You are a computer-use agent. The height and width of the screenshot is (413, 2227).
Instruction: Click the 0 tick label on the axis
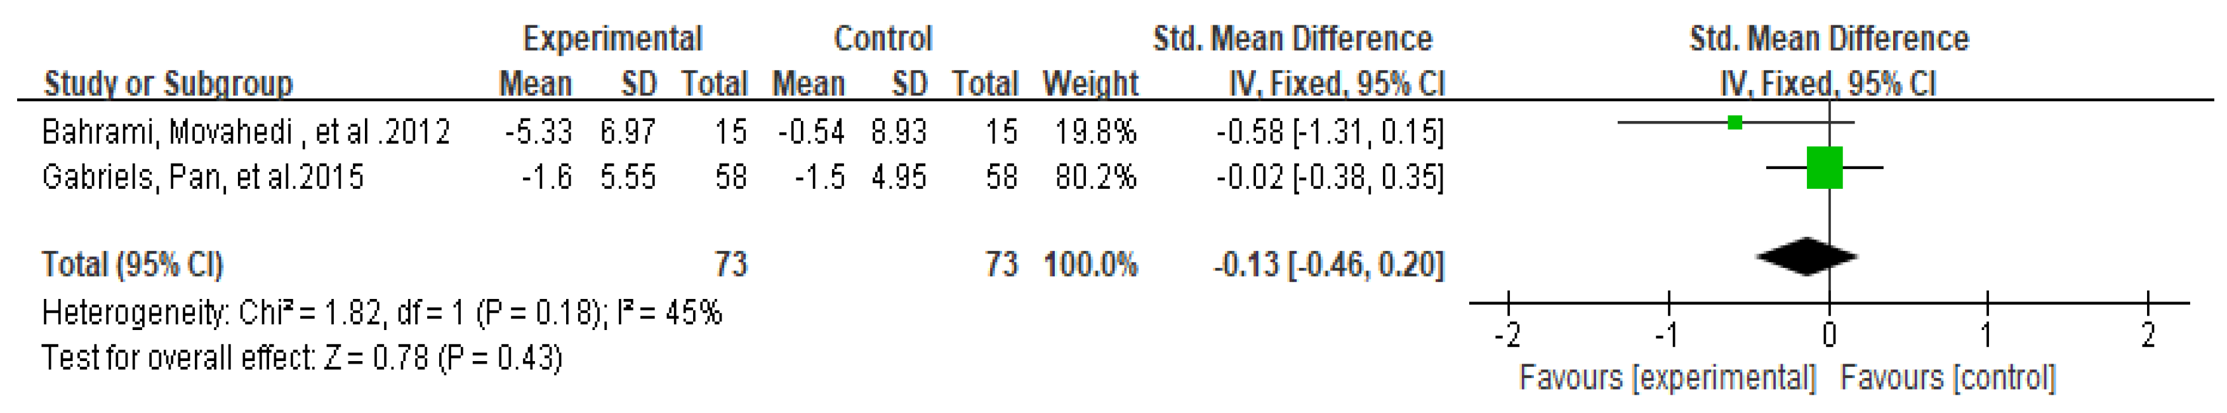pyautogui.click(x=1829, y=334)
